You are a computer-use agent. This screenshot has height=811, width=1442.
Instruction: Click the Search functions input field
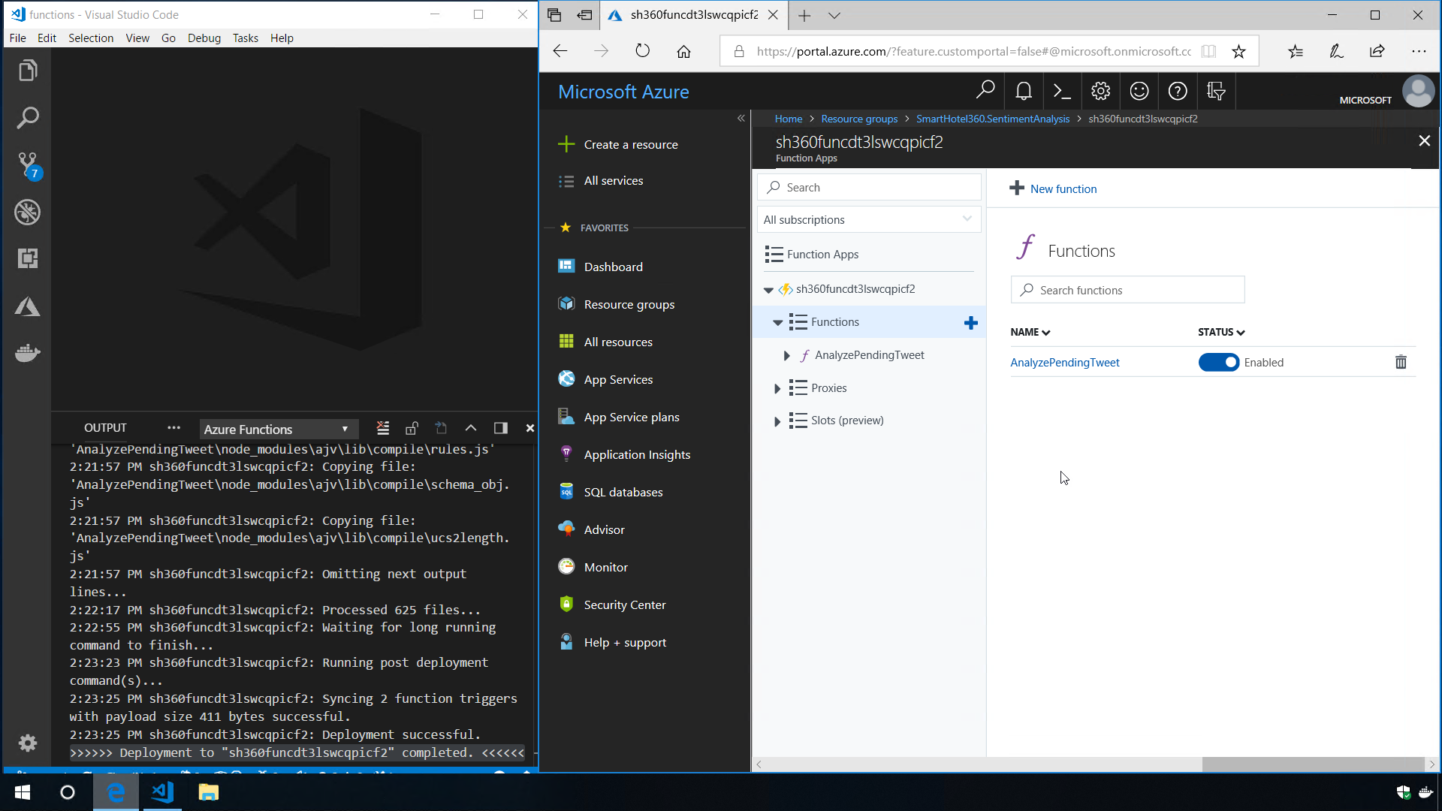[x=1127, y=291]
